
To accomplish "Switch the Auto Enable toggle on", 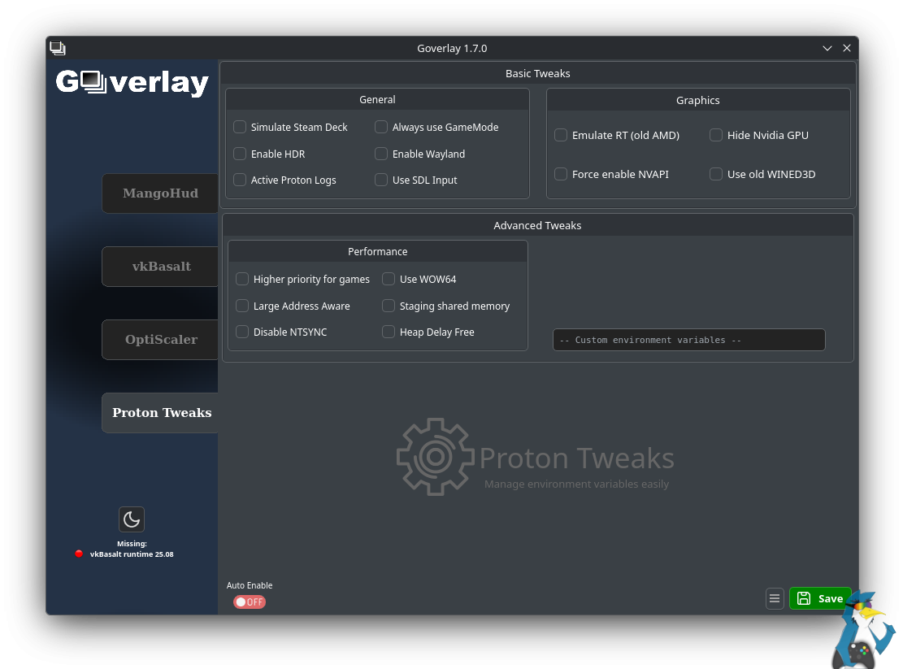I will 250,602.
